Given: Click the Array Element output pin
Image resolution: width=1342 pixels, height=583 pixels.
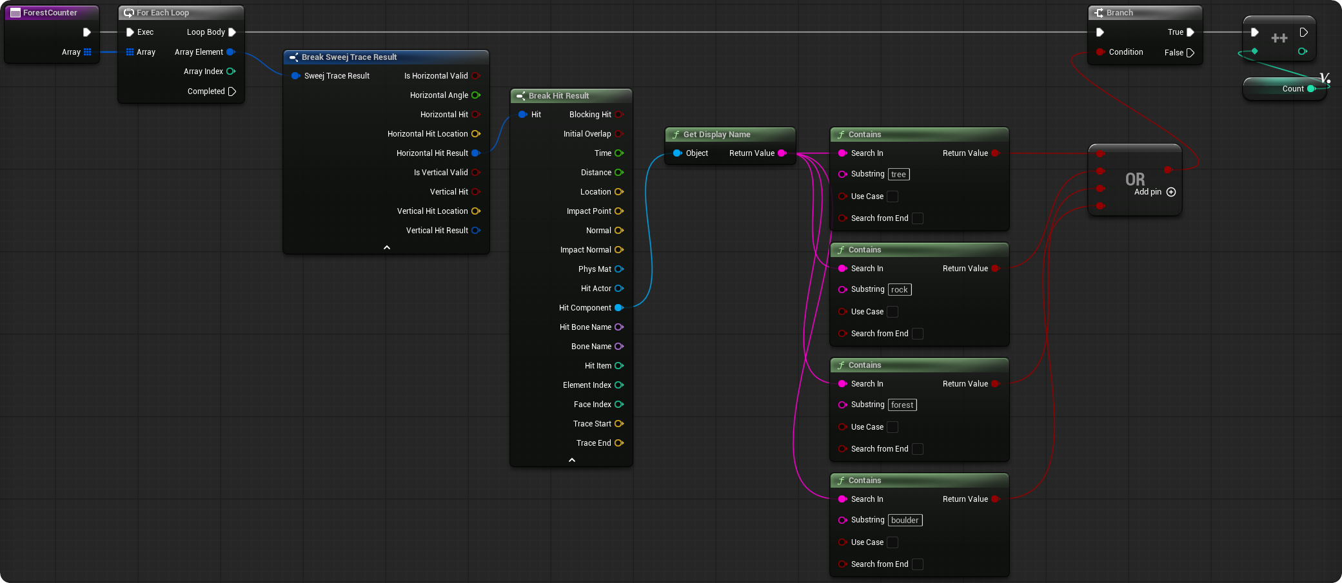Looking at the screenshot, I should pos(231,52).
